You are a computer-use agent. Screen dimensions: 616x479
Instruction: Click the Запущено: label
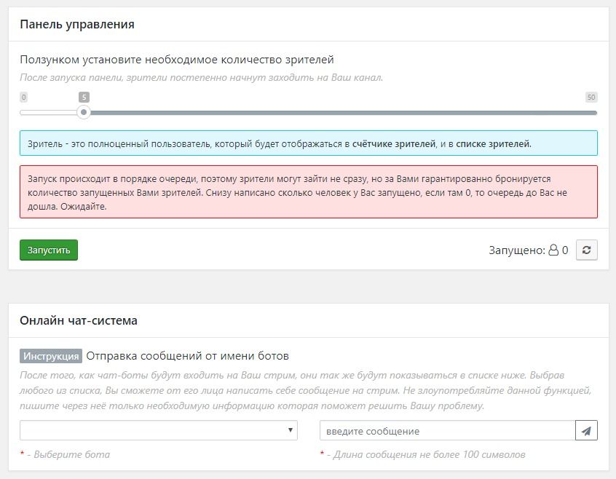click(x=517, y=250)
